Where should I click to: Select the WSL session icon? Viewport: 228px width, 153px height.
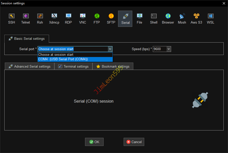tap(210, 18)
